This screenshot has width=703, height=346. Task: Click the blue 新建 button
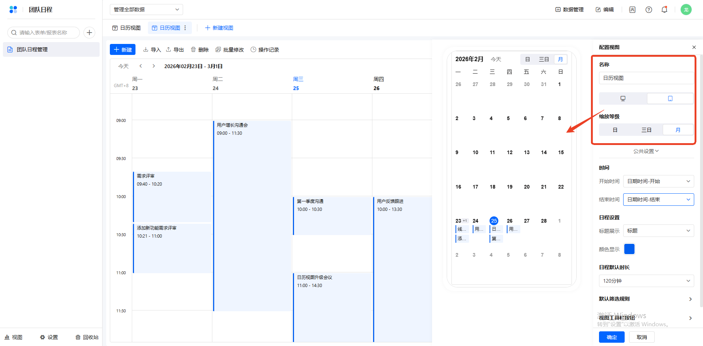(x=123, y=50)
